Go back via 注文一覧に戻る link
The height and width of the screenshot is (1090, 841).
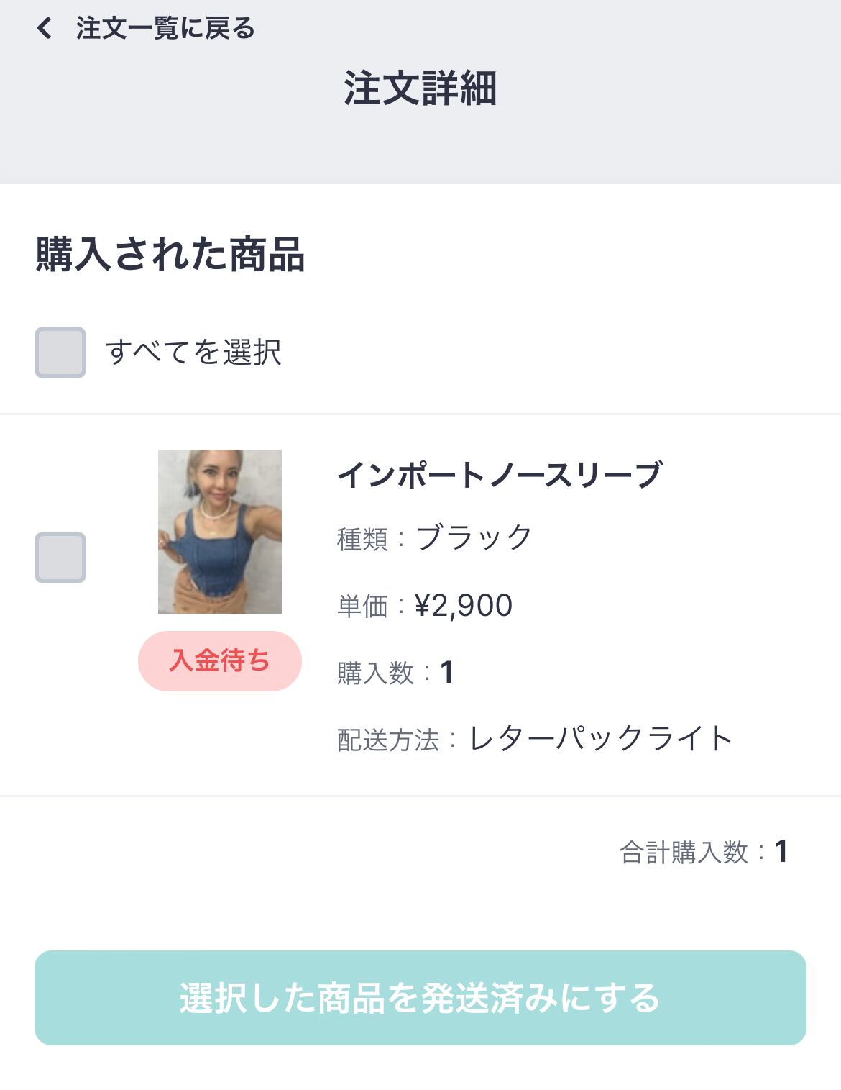(165, 29)
